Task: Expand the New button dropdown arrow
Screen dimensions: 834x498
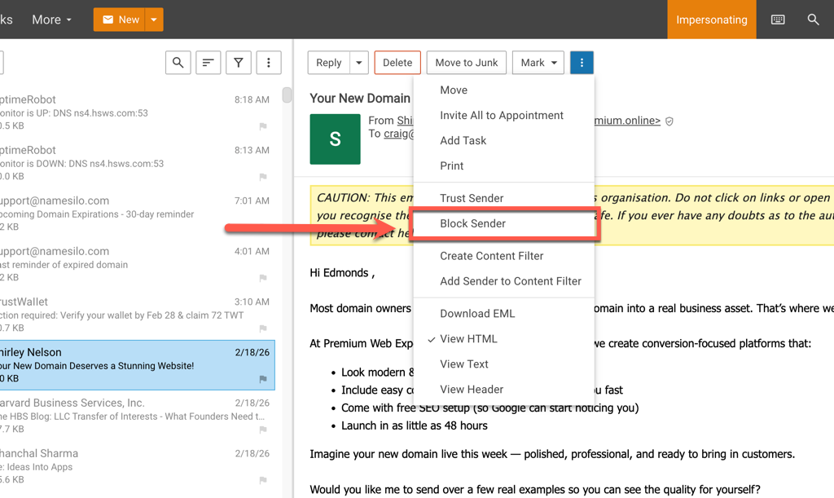Action: coord(154,20)
